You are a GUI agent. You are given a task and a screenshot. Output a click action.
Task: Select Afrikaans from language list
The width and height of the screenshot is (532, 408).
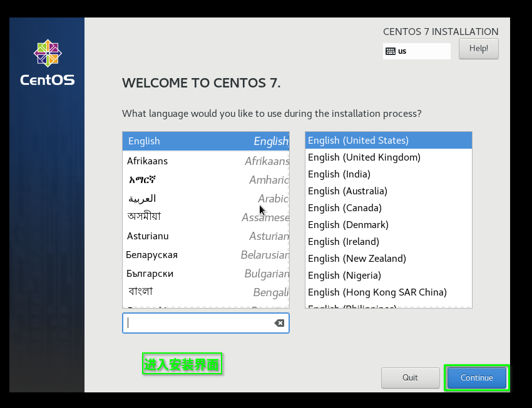coord(205,161)
